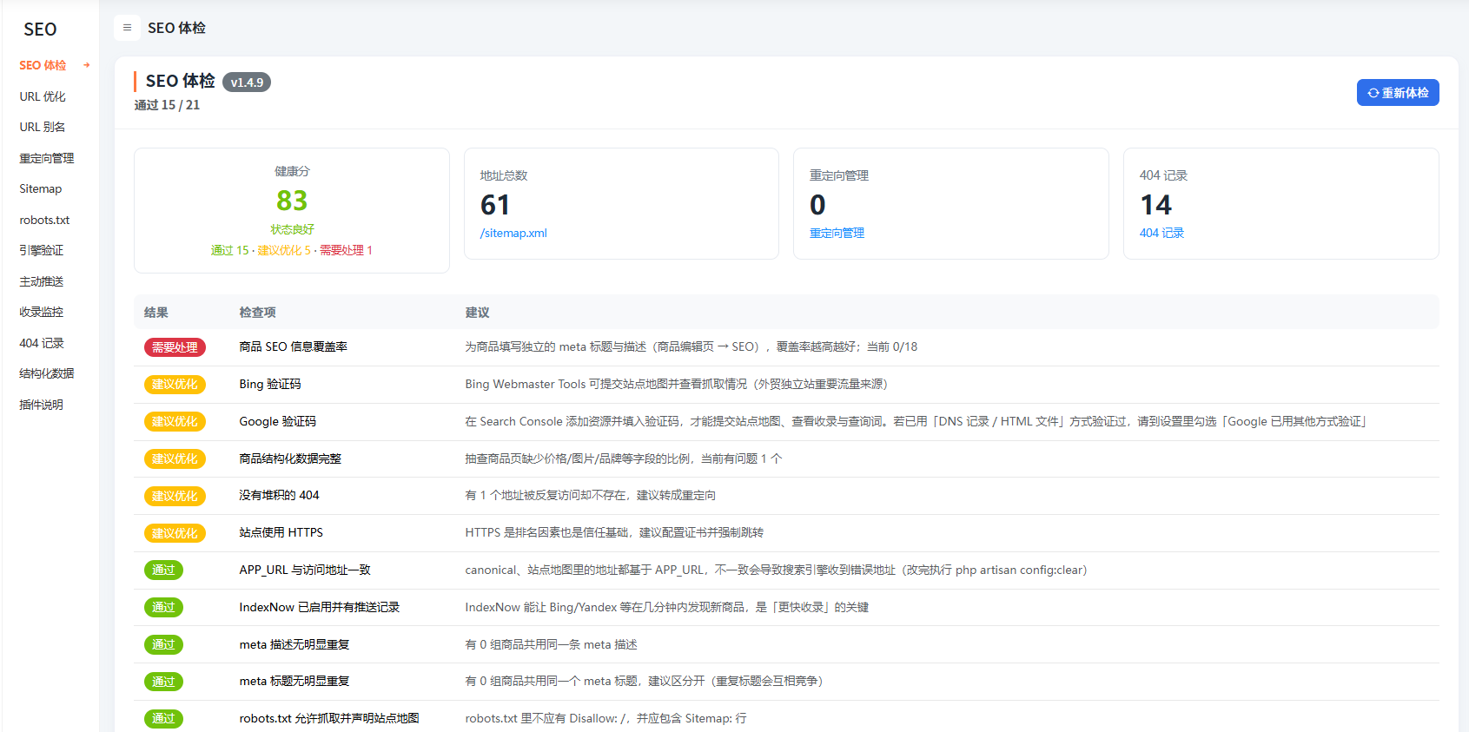Click 商品结构化数据完整 check item

click(290, 458)
